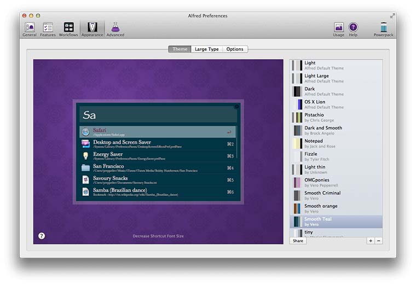
Task: Click the Smooth orange color swatch
Action: [x=297, y=208]
